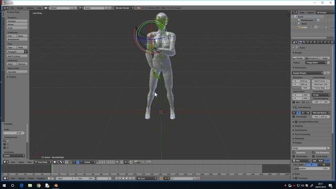This screenshot has height=189, width=336.
Task: Open the Display Image Editor dropdown
Action: click(x=316, y=62)
